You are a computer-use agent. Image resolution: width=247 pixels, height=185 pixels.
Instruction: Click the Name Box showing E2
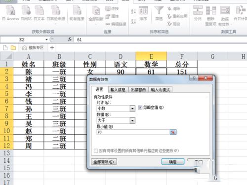click(x=22, y=39)
